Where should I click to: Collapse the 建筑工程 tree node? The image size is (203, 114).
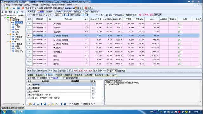click(5, 18)
